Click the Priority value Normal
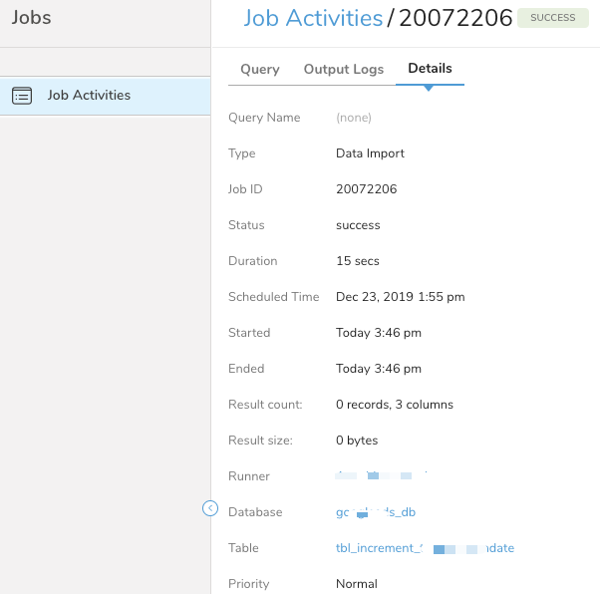Image resolution: width=600 pixels, height=594 pixels. [357, 584]
